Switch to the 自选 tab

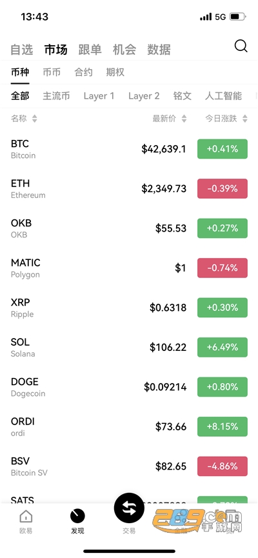[22, 50]
